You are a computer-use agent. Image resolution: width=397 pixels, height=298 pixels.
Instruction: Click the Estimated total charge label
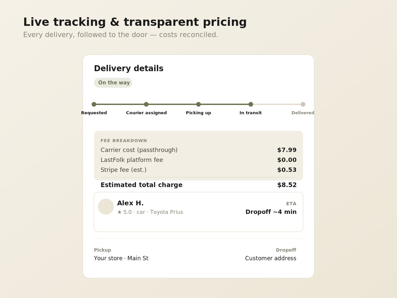click(x=142, y=185)
